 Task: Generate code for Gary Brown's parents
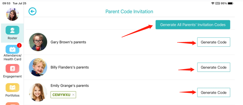pyautogui.click(x=213, y=42)
